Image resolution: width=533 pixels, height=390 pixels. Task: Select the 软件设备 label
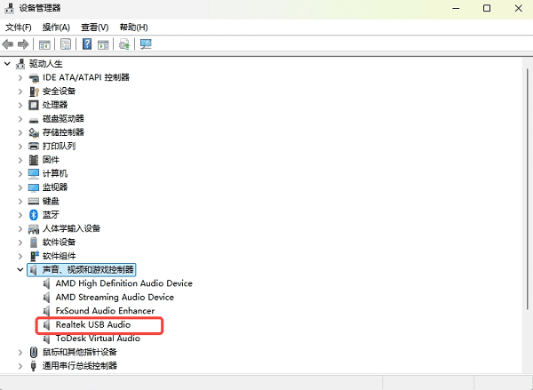click(x=59, y=243)
